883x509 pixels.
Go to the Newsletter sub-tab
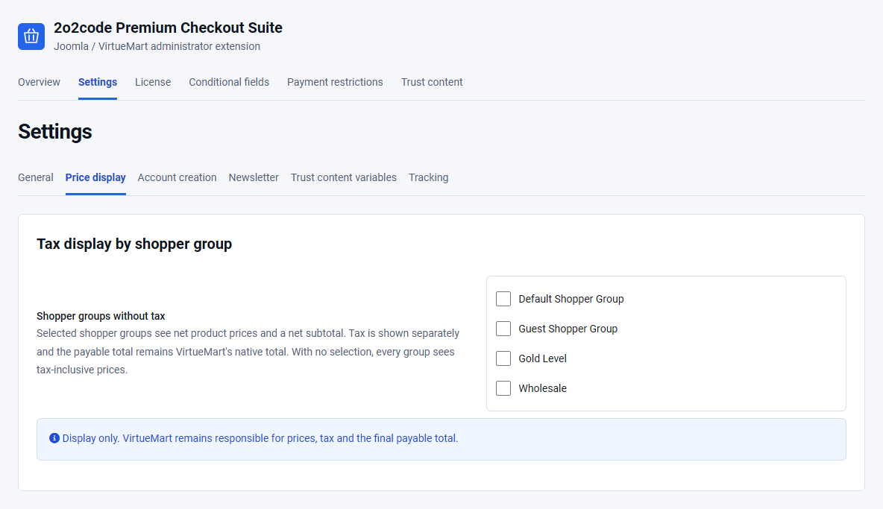pos(254,177)
